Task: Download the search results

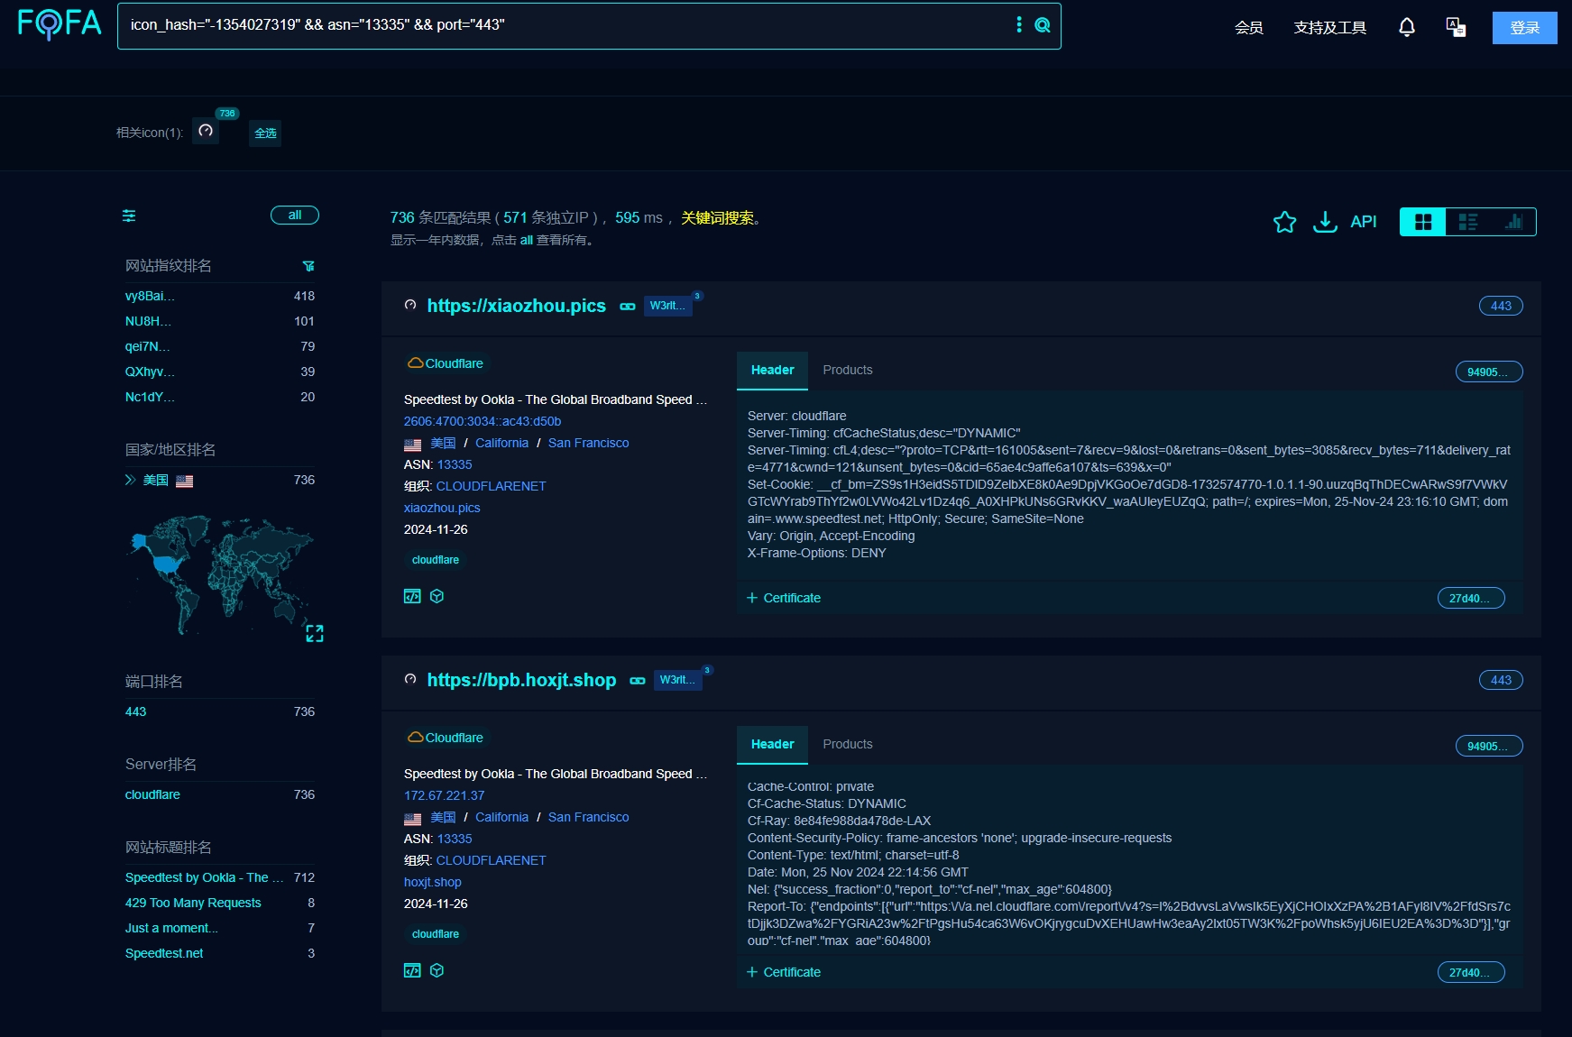Action: point(1325,222)
